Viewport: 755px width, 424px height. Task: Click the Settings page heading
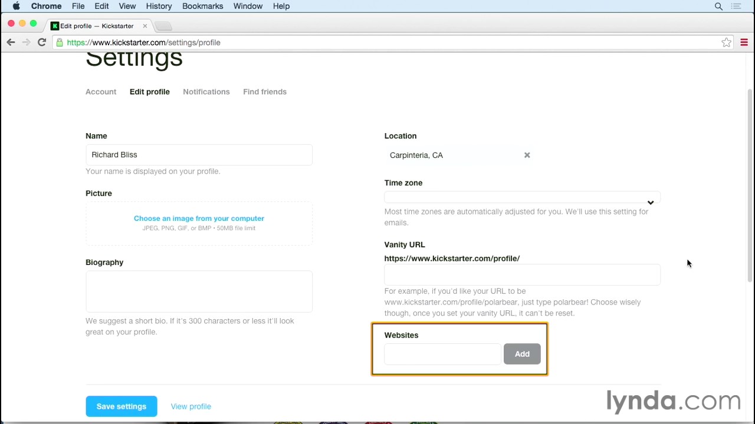pos(134,59)
